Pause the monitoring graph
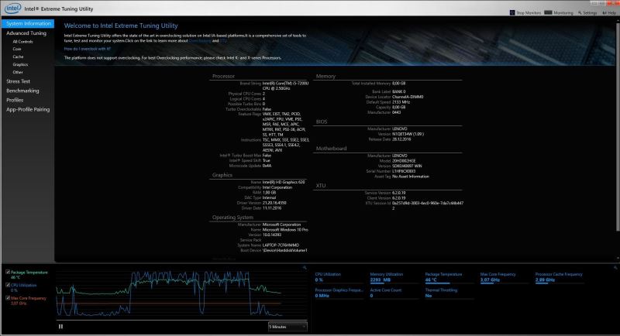This screenshot has width=620, height=336. pos(61,327)
